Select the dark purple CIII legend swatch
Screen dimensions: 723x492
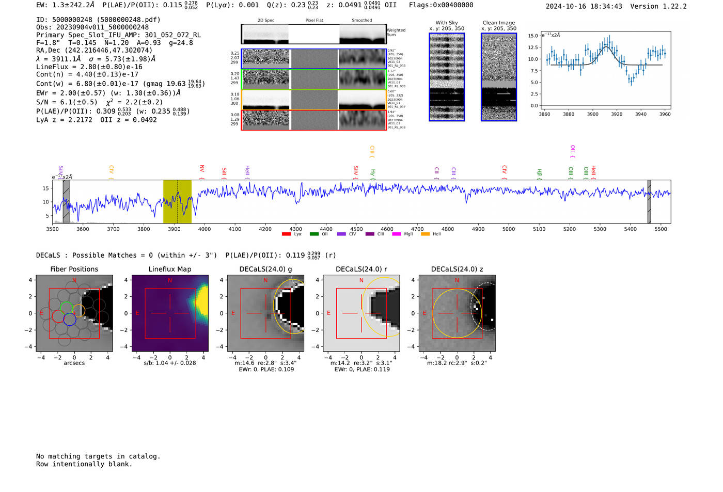coord(370,234)
